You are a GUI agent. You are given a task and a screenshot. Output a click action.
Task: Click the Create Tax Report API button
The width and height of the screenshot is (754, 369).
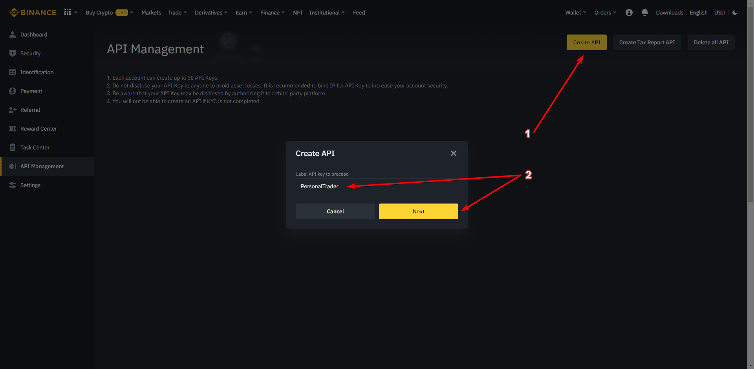(647, 42)
